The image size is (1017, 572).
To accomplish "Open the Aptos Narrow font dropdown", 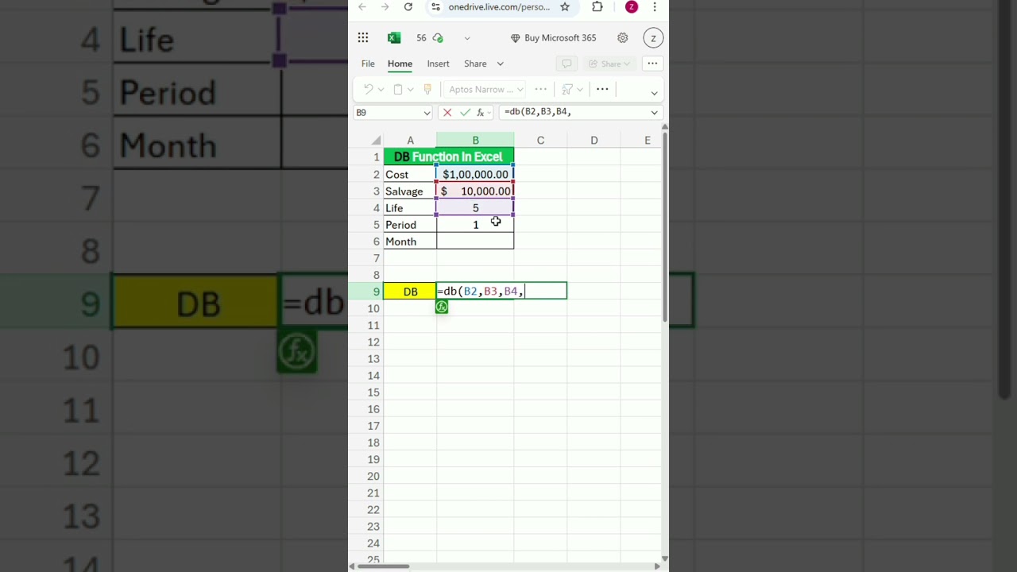I will pyautogui.click(x=485, y=89).
